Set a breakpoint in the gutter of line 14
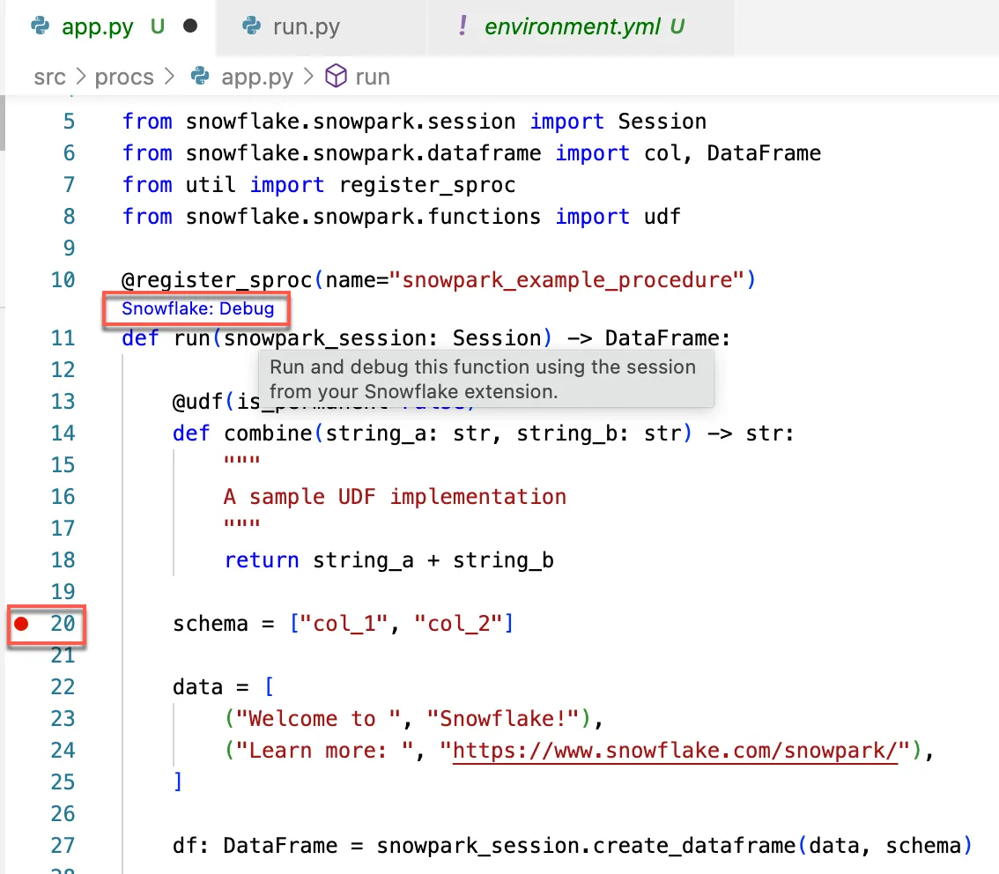This screenshot has width=999, height=874. click(21, 433)
